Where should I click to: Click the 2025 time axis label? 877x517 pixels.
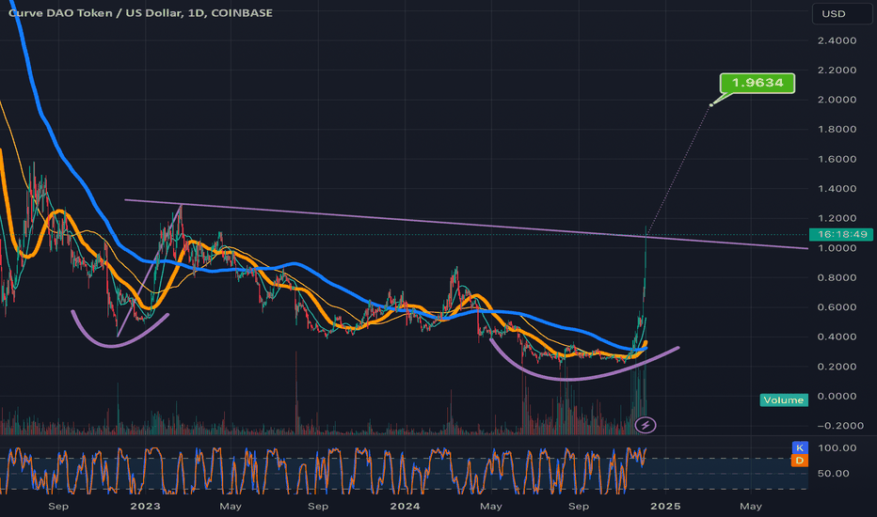pos(665,507)
